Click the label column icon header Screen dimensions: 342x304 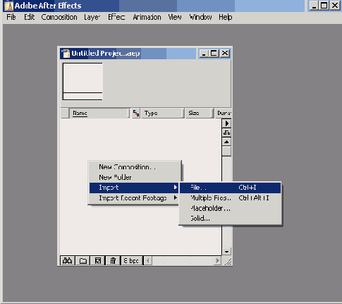coord(136,113)
